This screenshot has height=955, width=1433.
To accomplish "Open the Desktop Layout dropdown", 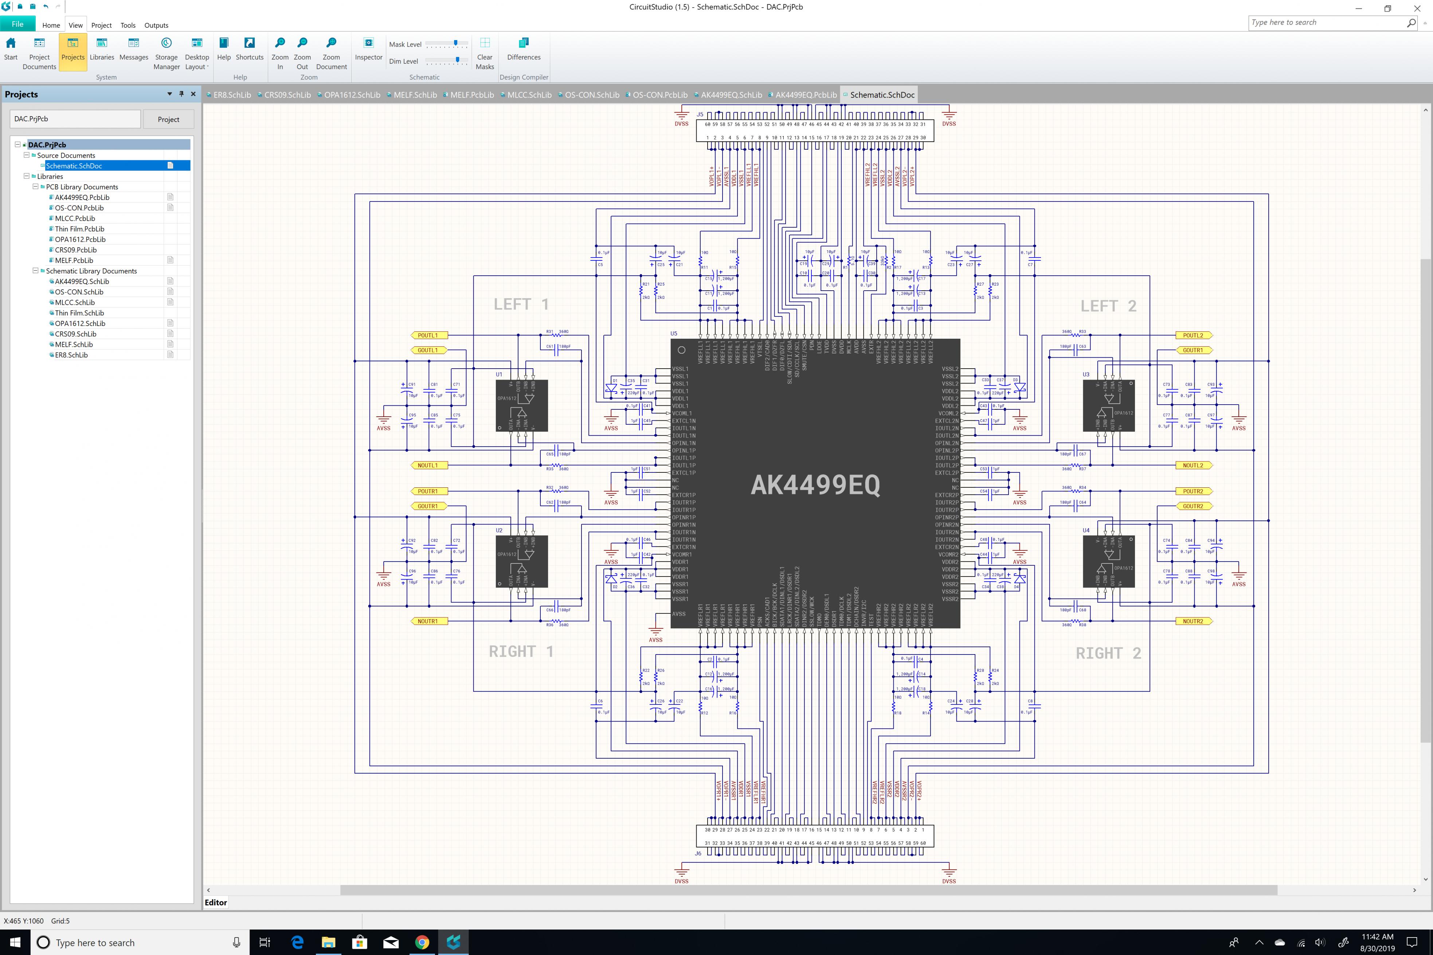I will [x=197, y=54].
